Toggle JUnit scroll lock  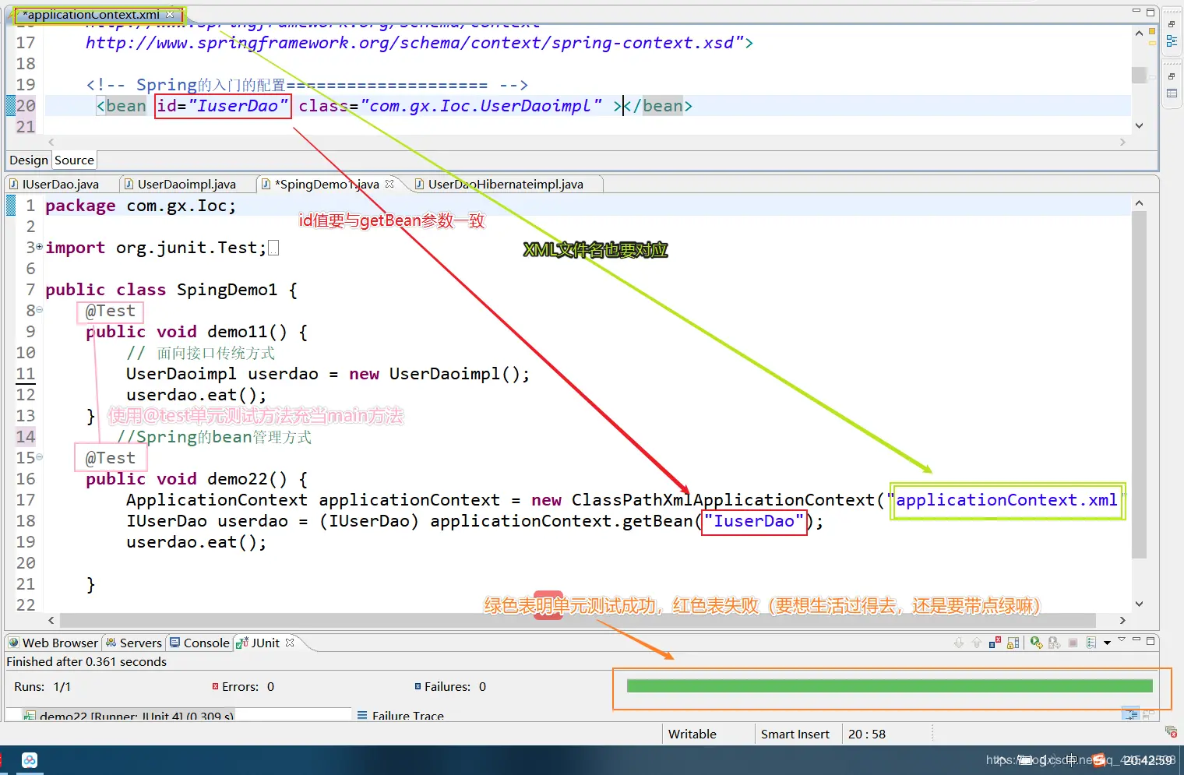pyautogui.click(x=1013, y=643)
